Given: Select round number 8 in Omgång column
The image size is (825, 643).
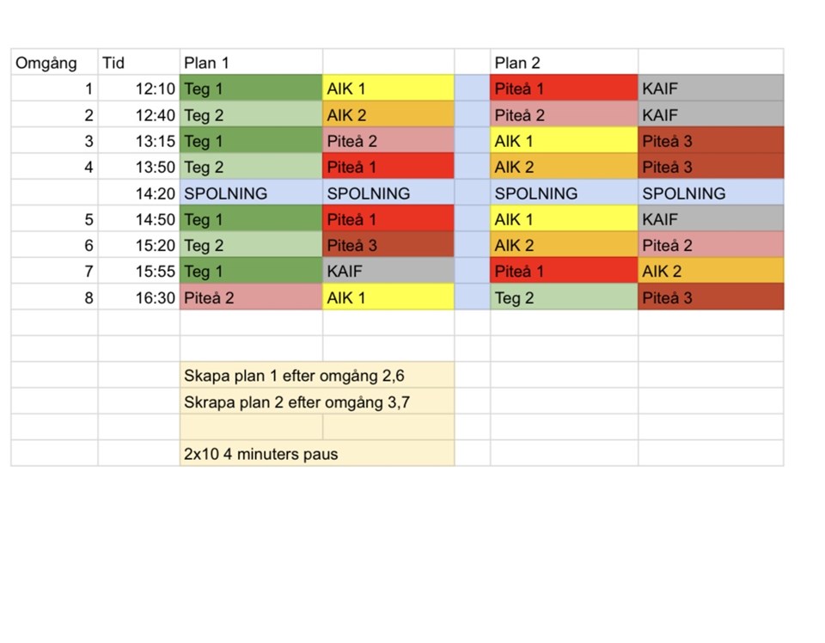Looking at the screenshot, I should pyautogui.click(x=54, y=297).
